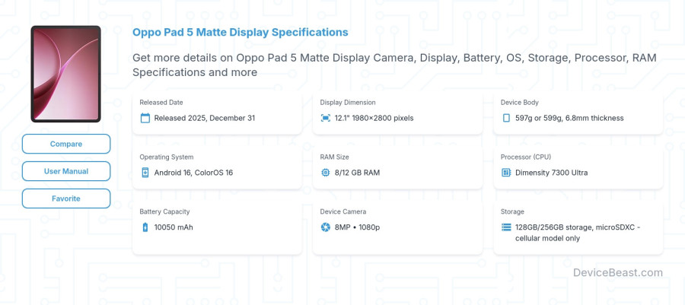Click the 'Device Camera' label
685x305 pixels.
tap(343, 211)
